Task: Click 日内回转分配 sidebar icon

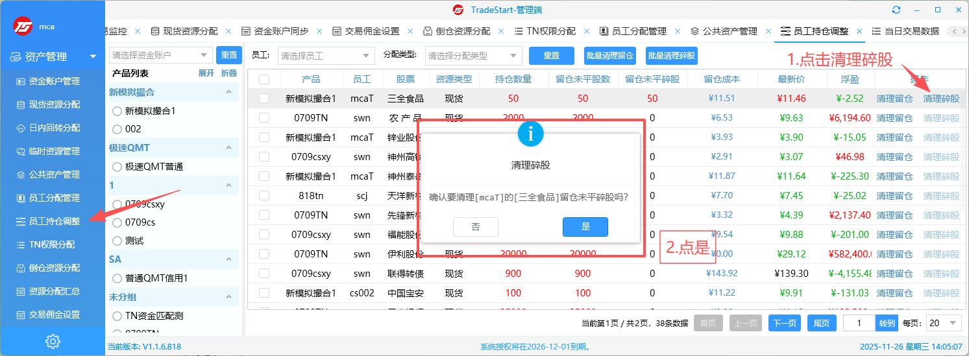Action: coord(21,128)
